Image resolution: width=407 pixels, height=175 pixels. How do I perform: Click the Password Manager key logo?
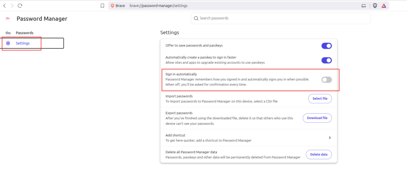coord(8,19)
